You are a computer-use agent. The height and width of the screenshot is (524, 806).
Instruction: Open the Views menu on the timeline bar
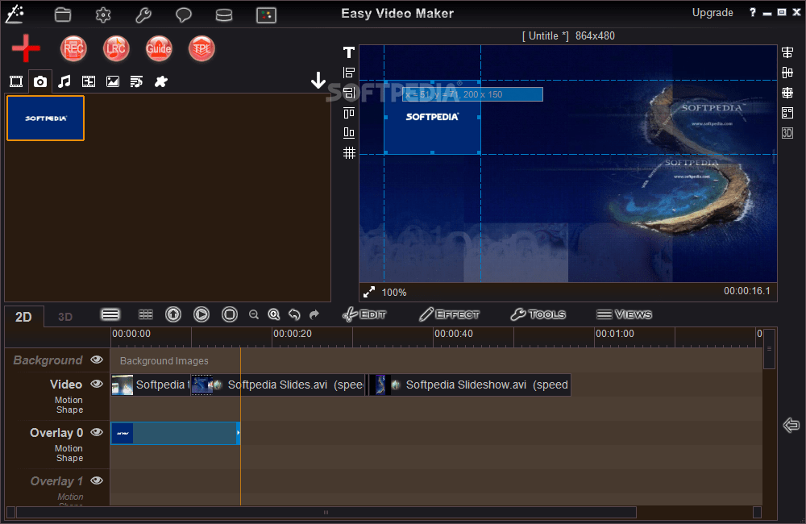pyautogui.click(x=625, y=314)
